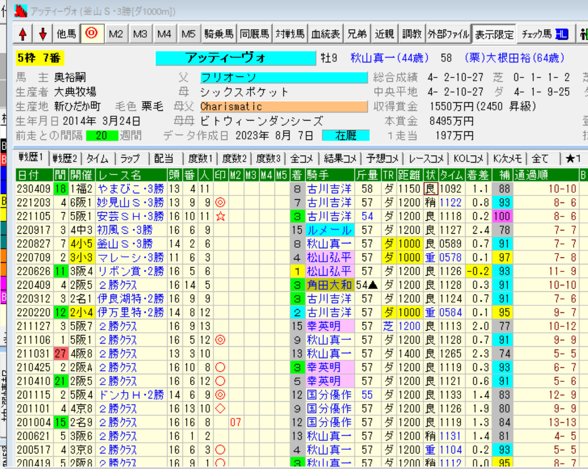
Task: Open race やまびこ・3勝 row
Action: coord(130,188)
